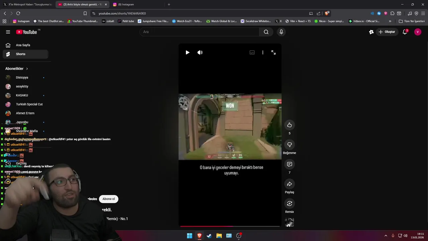Like this Short with thumbs up
This screenshot has width=428, height=241.
tap(290, 125)
